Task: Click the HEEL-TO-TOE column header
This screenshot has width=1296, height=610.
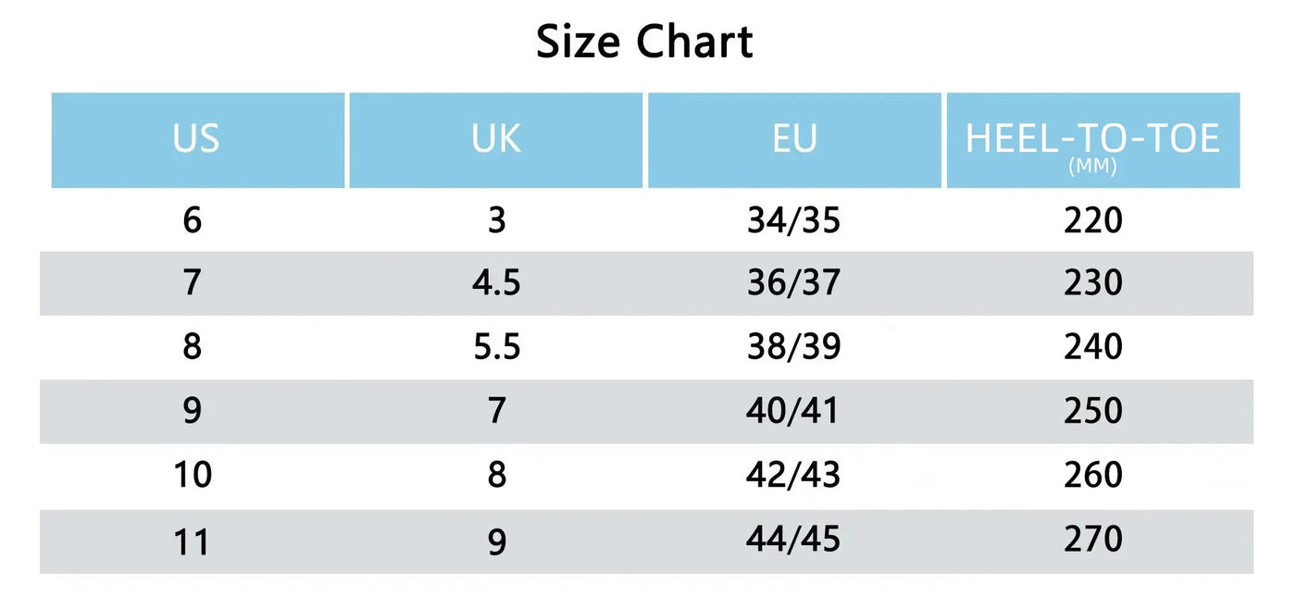Action: point(1093,140)
